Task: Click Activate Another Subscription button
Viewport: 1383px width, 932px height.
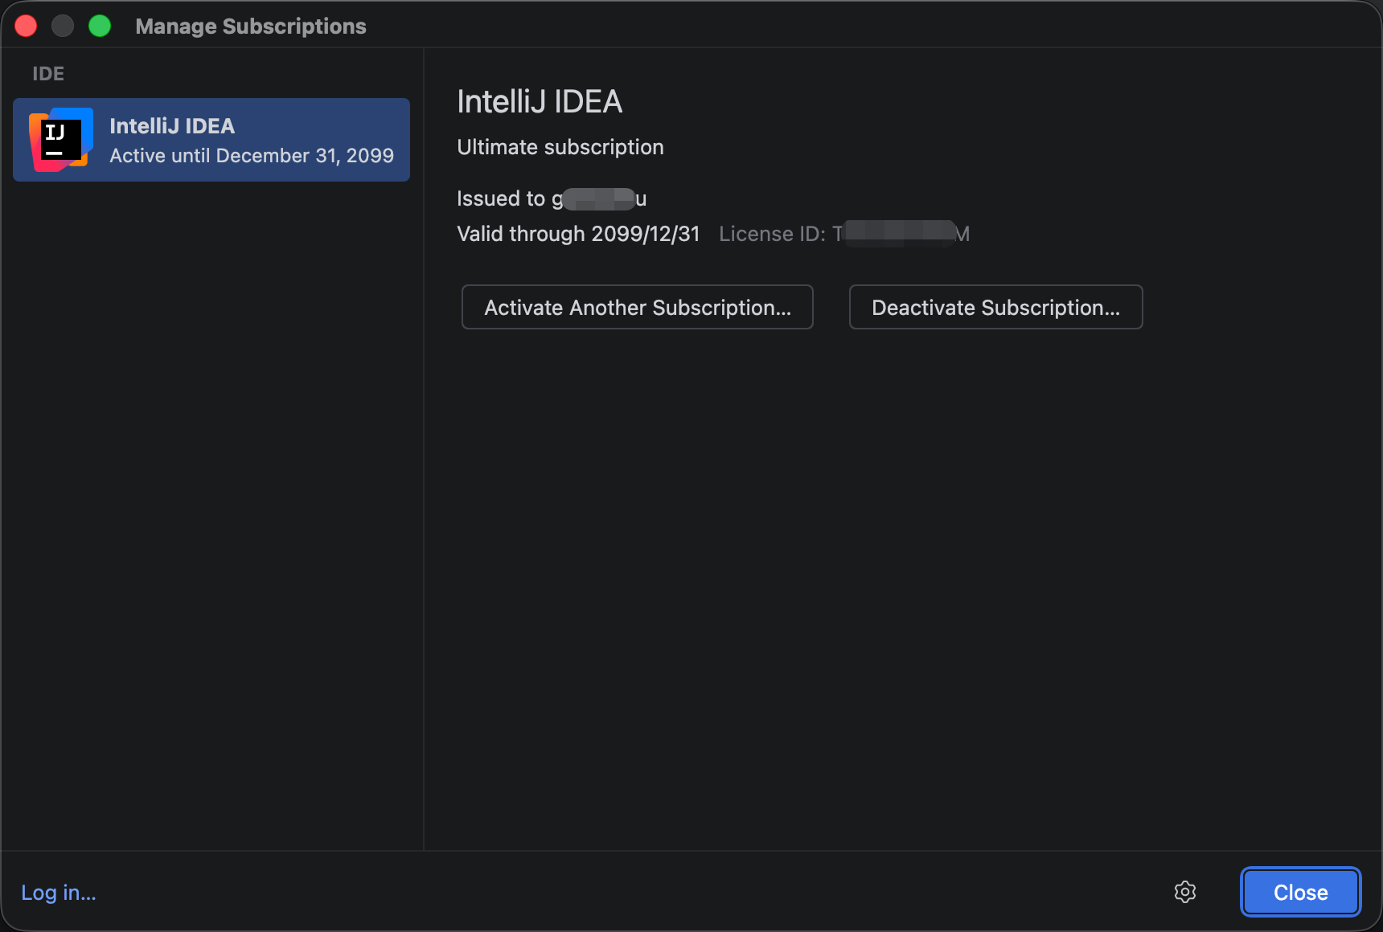Action: click(x=638, y=307)
